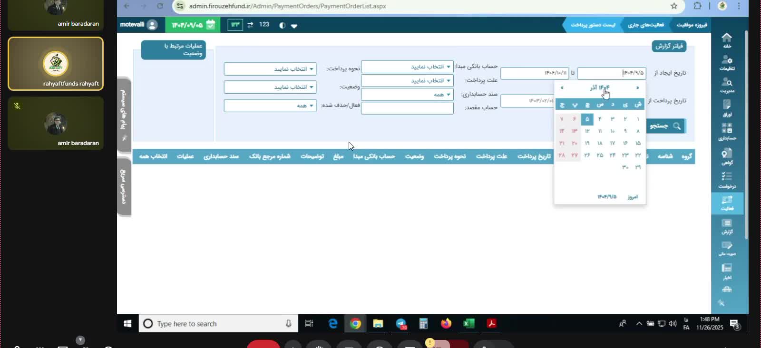Viewport: 761px width, 348px height.
Task: Open حسابداری (accounting) in the sidebar
Action: pyautogui.click(x=727, y=132)
